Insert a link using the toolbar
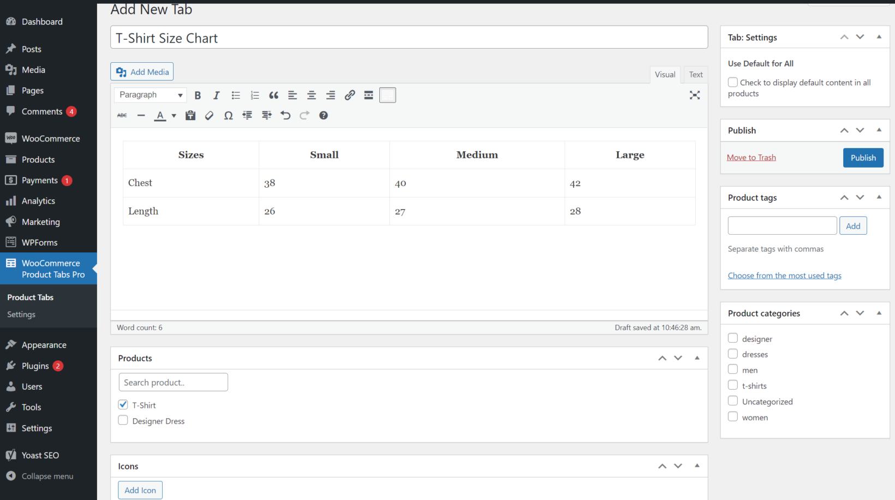This screenshot has height=500, width=895. tap(349, 95)
